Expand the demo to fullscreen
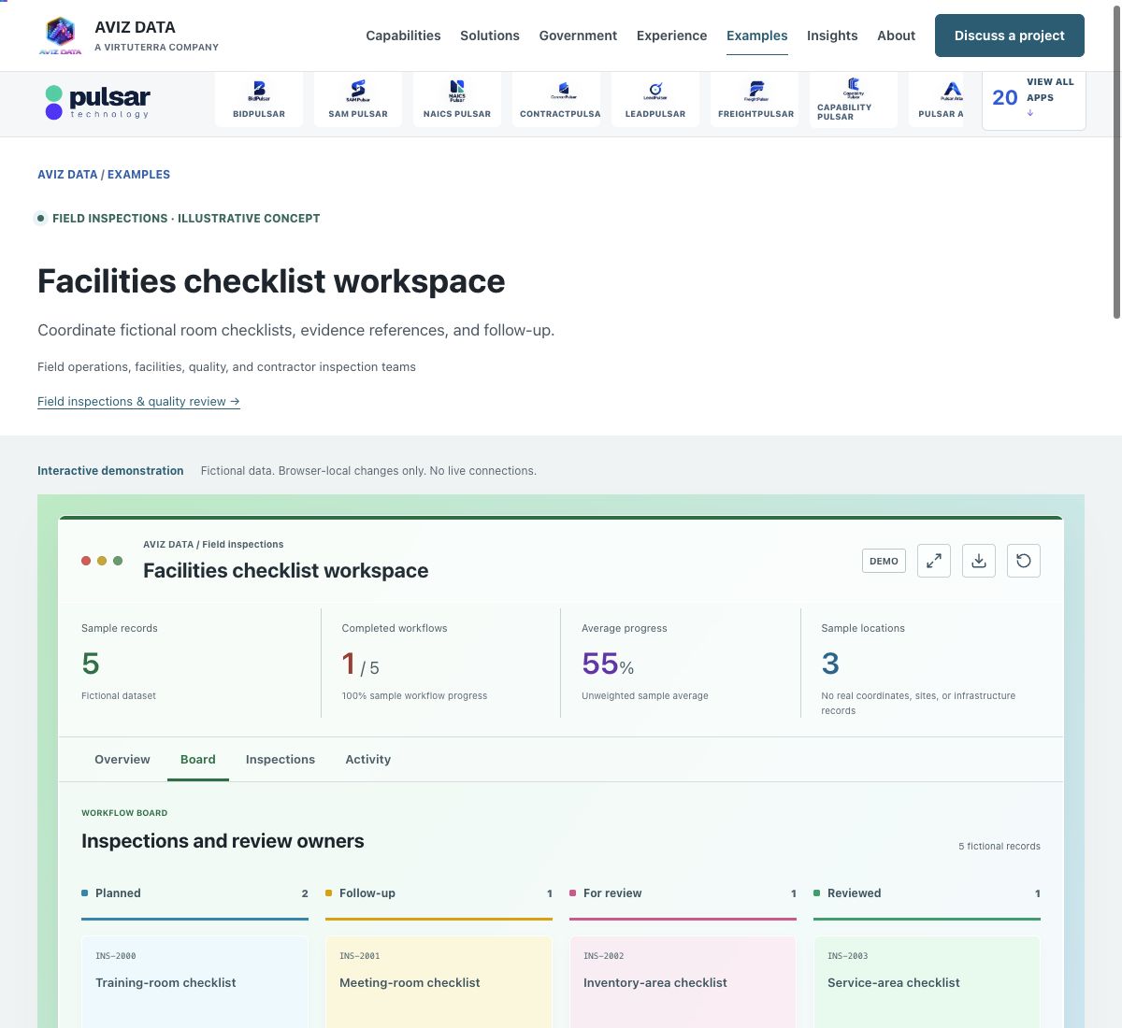This screenshot has width=1122, height=1028. (x=934, y=561)
